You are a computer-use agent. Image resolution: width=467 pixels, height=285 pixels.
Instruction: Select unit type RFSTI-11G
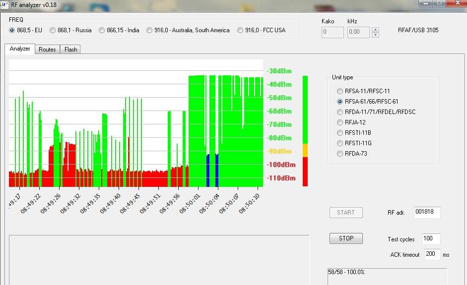(354, 143)
